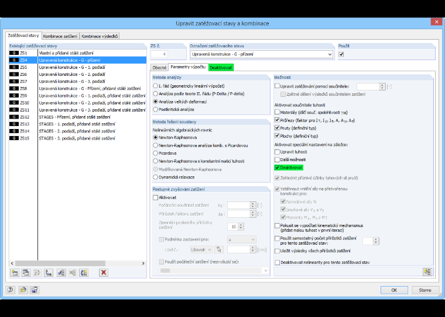Confirm dialog with OK button
The image size is (445, 317).
click(x=394, y=290)
